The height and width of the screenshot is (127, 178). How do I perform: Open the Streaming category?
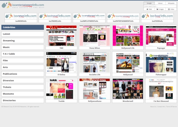(23, 41)
